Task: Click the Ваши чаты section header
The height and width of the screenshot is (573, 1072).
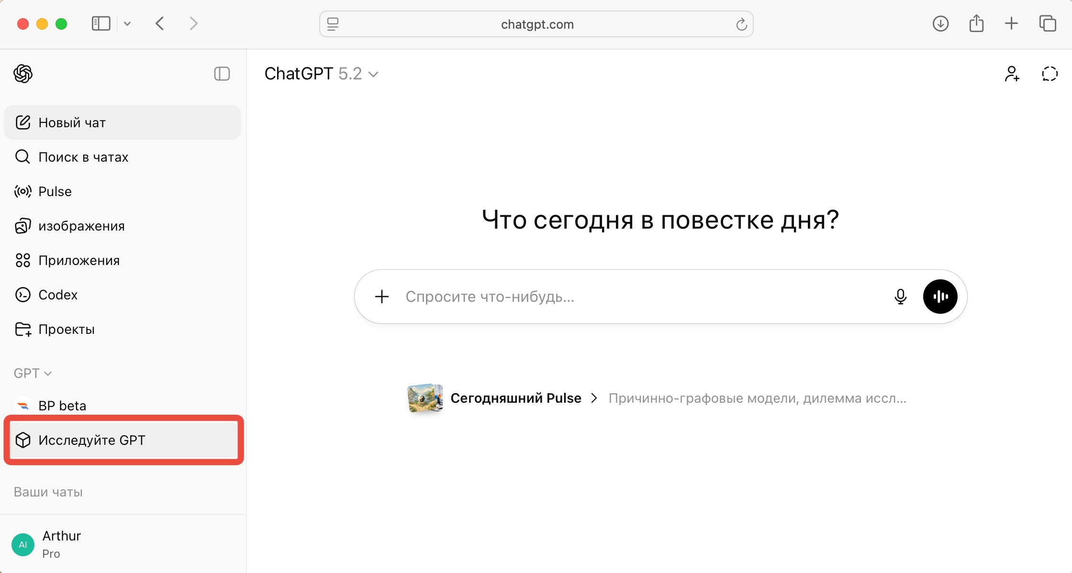Action: pyautogui.click(x=48, y=492)
